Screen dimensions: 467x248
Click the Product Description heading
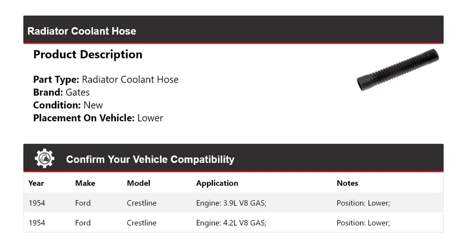tap(88, 54)
